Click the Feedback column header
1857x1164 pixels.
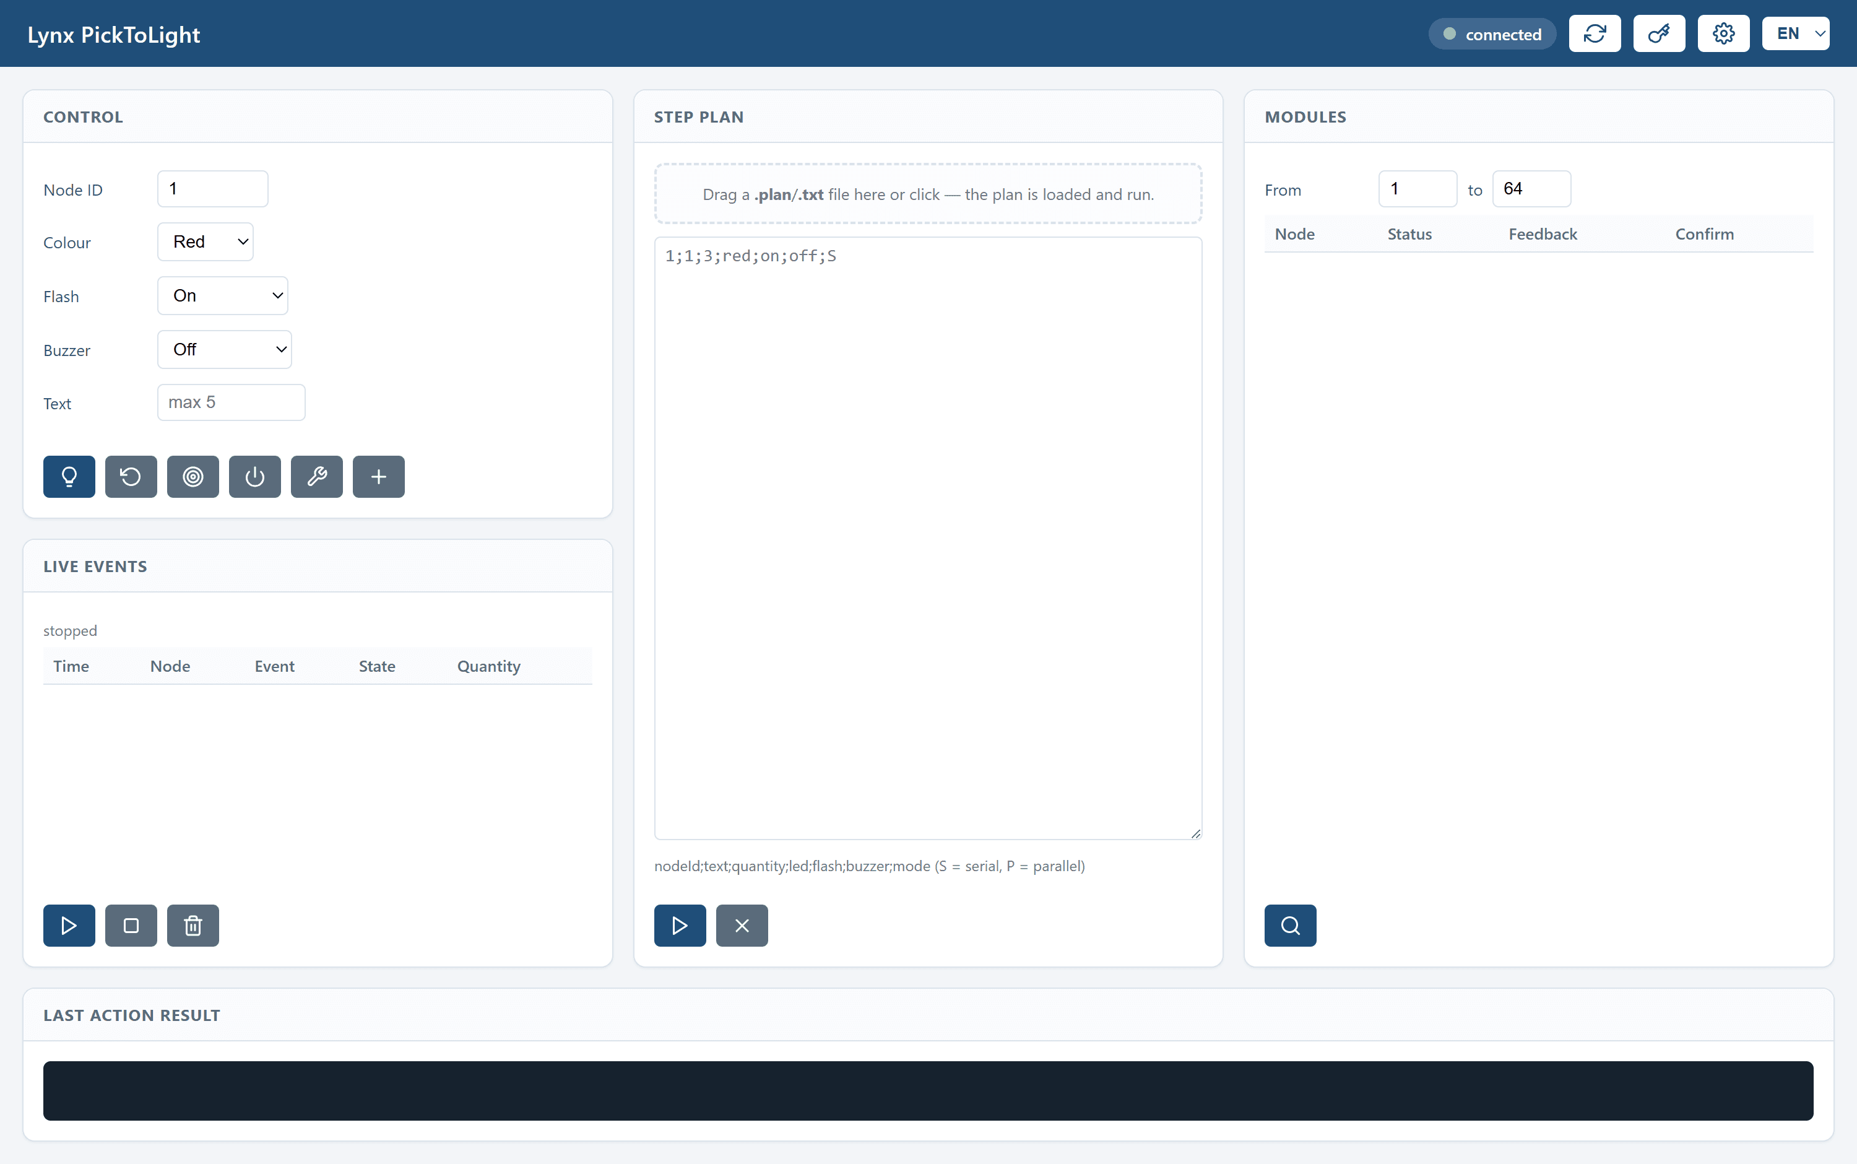tap(1543, 234)
